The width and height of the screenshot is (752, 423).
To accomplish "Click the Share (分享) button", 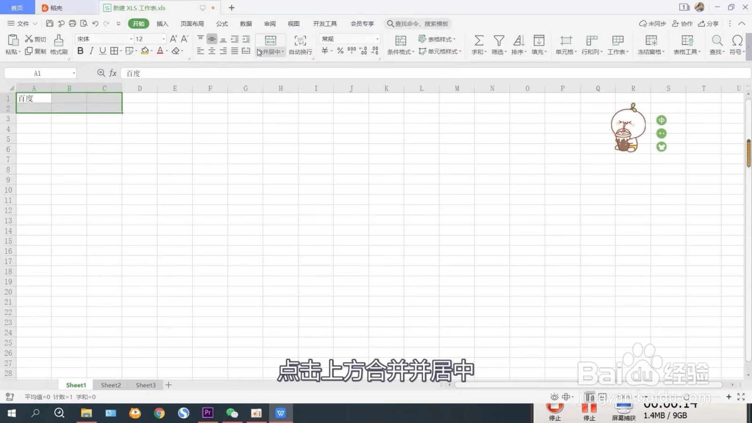I will (708, 23).
